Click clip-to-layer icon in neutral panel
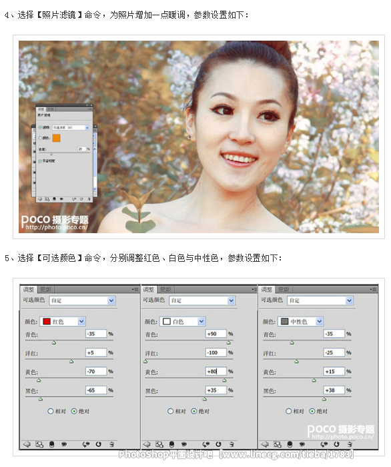The width and height of the screenshot is (391, 467). pyautogui.click(x=290, y=444)
